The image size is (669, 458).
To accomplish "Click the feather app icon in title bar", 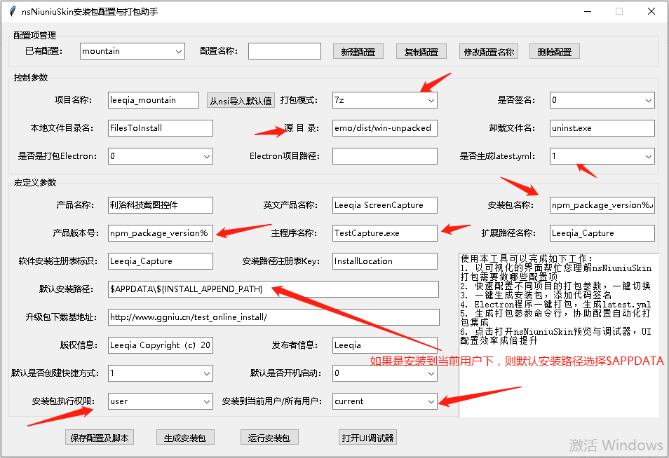I will click(x=13, y=11).
